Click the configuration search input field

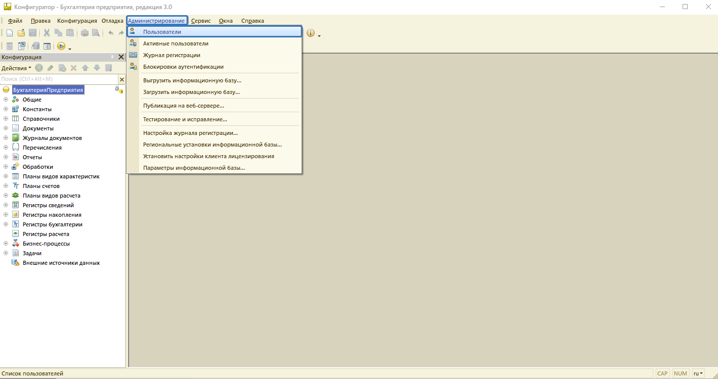pyautogui.click(x=59, y=79)
